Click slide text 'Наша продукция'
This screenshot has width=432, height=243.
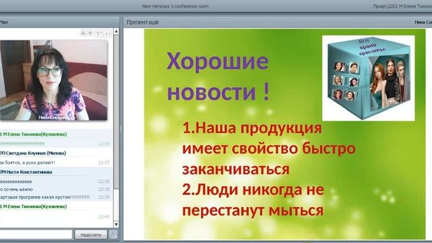point(259,128)
